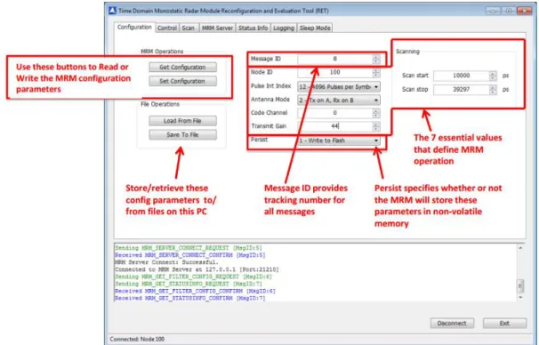Image resolution: width=539 pixels, height=345 pixels.
Task: Adjust the Scan stop spinner arrows
Action: pyautogui.click(x=493, y=90)
